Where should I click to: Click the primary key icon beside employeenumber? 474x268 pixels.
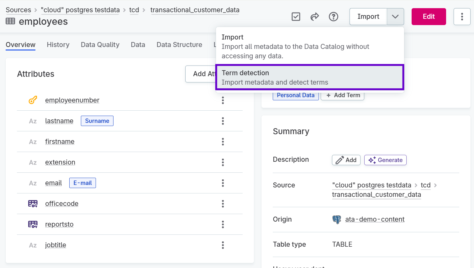pyautogui.click(x=33, y=100)
